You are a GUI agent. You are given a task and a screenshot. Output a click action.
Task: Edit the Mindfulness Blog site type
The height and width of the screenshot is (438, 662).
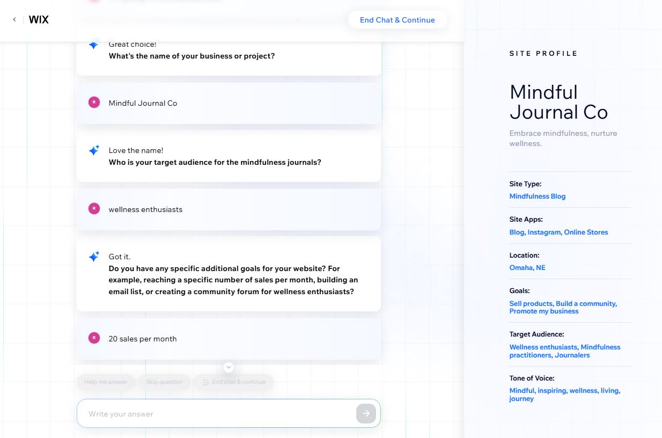pos(537,196)
